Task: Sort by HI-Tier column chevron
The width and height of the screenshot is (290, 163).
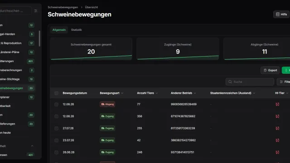Action: pos(287,93)
